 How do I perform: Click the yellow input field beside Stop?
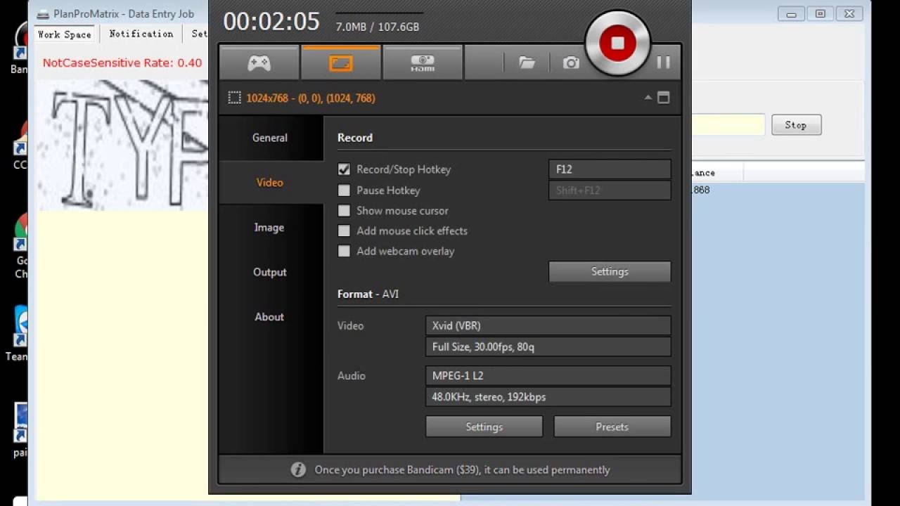point(728,124)
